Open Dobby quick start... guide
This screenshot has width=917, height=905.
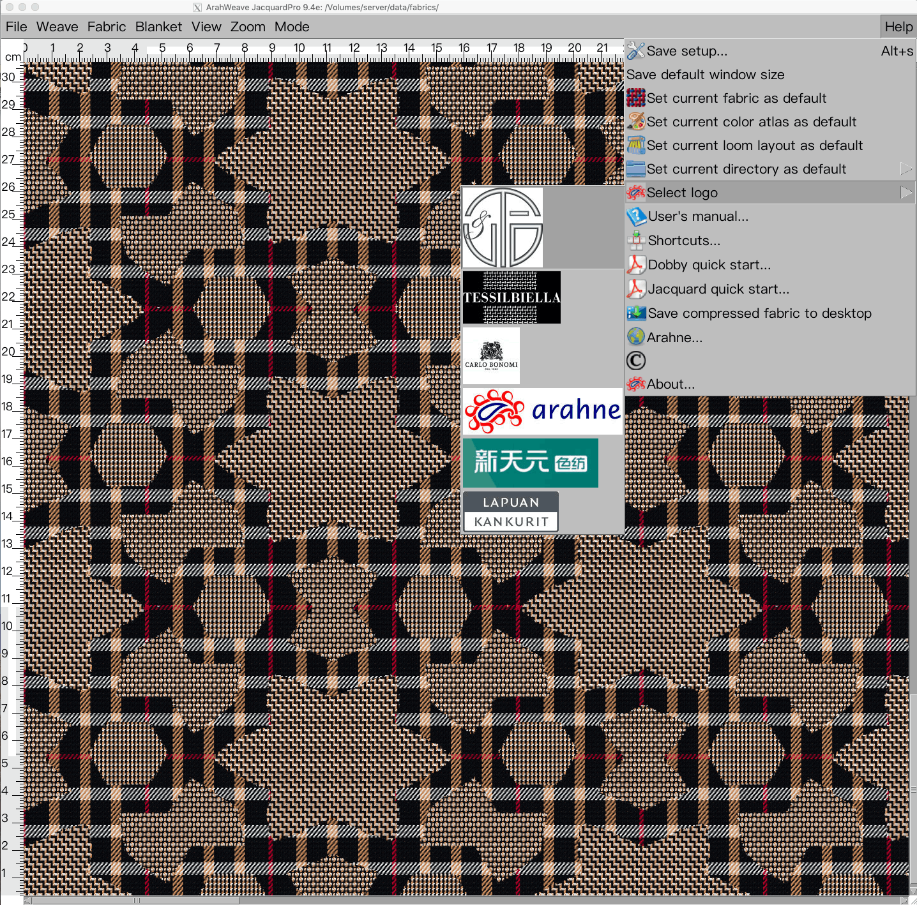pyautogui.click(x=770, y=265)
